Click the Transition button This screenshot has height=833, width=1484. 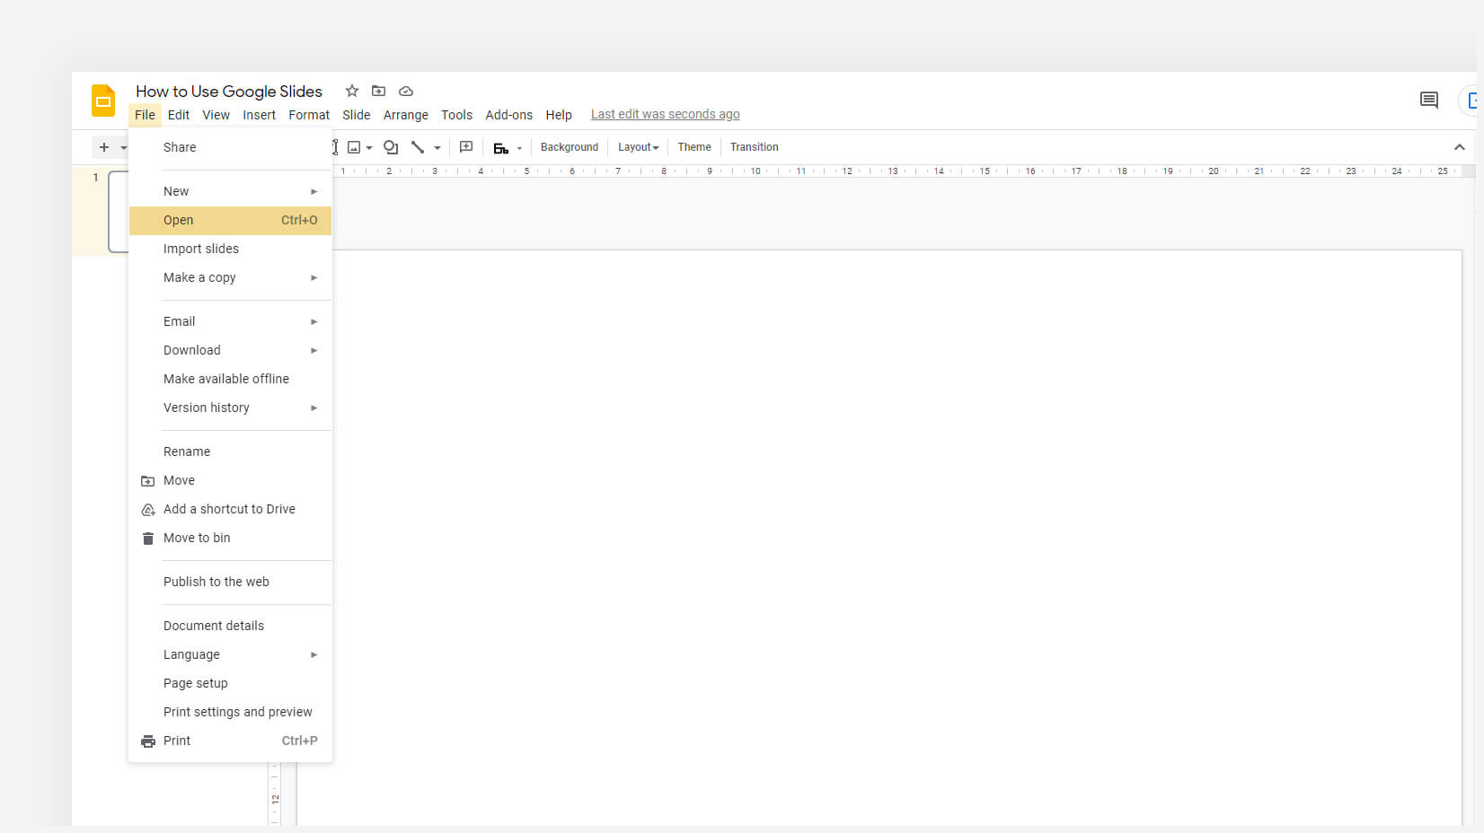[754, 147]
